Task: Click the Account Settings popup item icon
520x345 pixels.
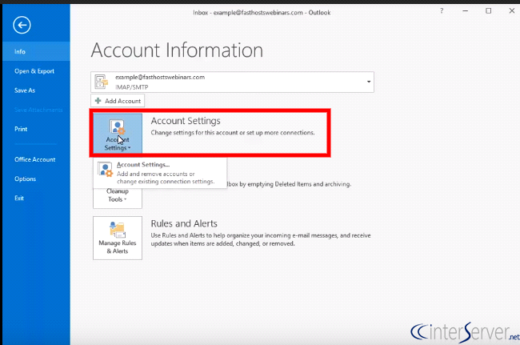Action: [105, 169]
